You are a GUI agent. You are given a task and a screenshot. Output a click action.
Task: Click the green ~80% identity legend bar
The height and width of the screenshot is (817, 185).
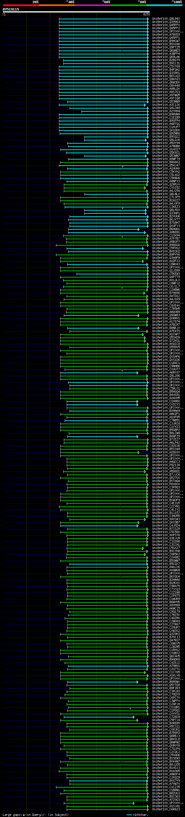[x=128, y=5]
